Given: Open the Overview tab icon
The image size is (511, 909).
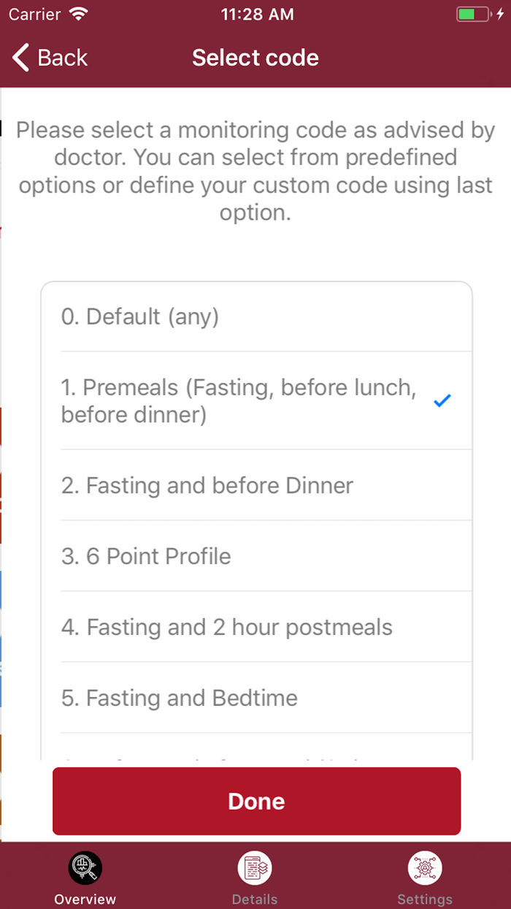Looking at the screenshot, I should point(85,868).
